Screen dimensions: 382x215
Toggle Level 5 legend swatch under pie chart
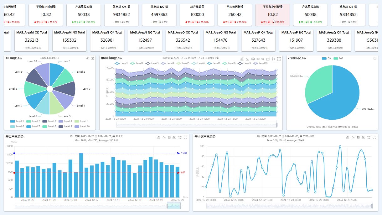point(77,121)
